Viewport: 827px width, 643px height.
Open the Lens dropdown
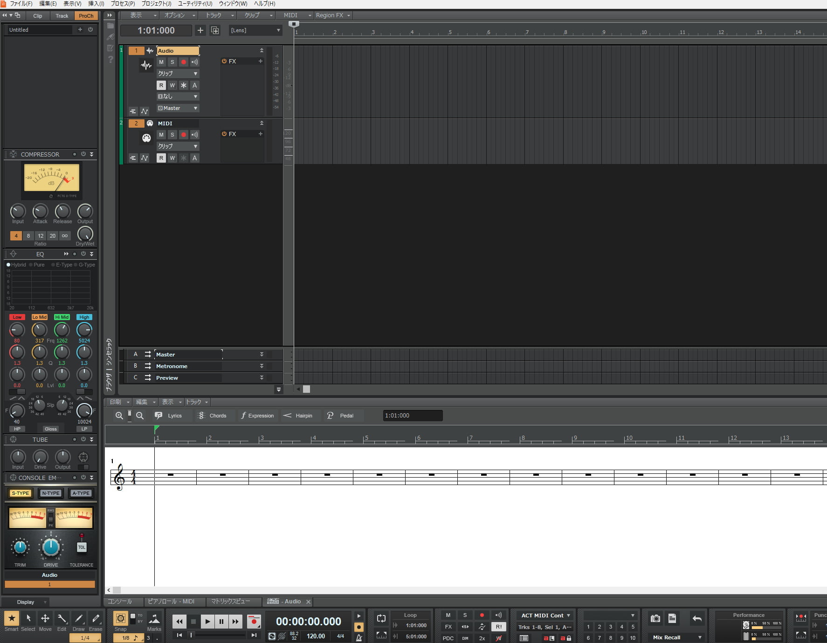[255, 30]
